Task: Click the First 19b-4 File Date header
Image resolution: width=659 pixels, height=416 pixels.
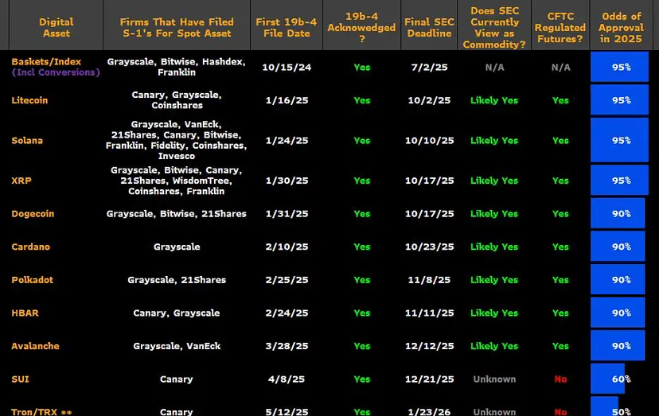Action: coord(287,27)
